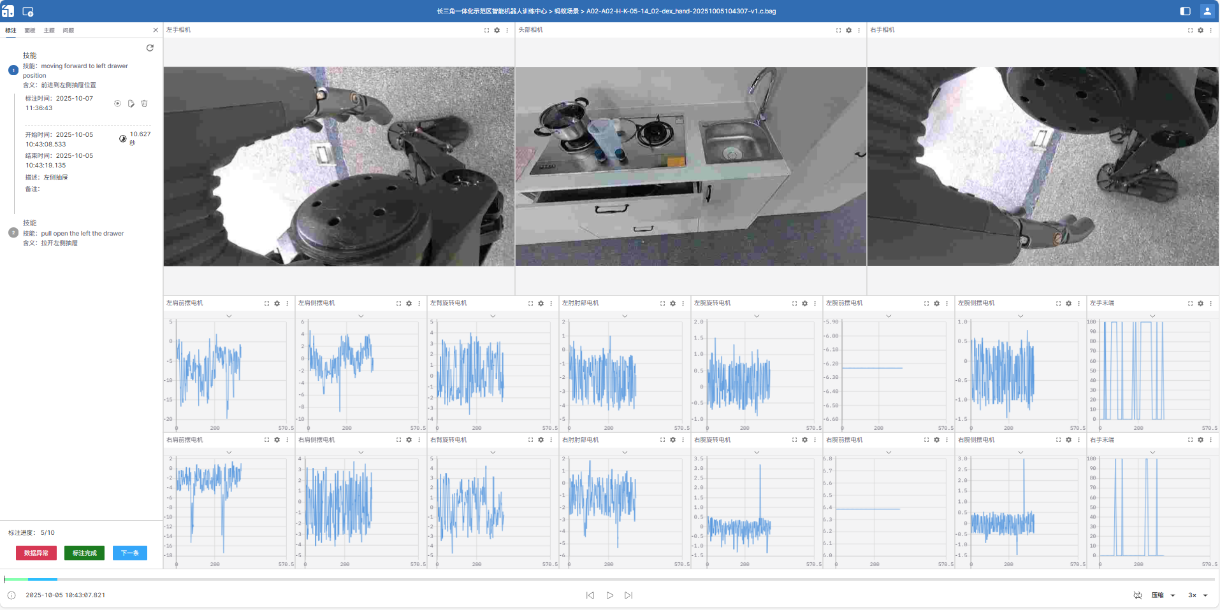Open the 3× playback speed dropdown
Viewport: 1220px width, 610px height.
[x=1198, y=595]
